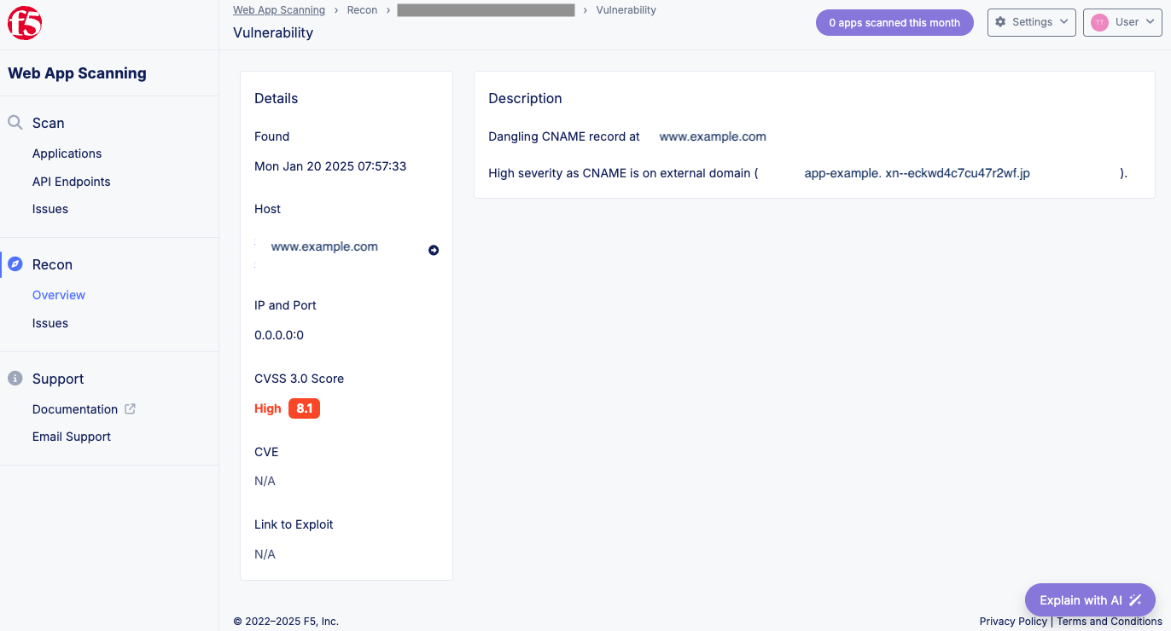This screenshot has width=1171, height=631.
Task: Open the Privacy Policy link
Action: [x=1013, y=622]
